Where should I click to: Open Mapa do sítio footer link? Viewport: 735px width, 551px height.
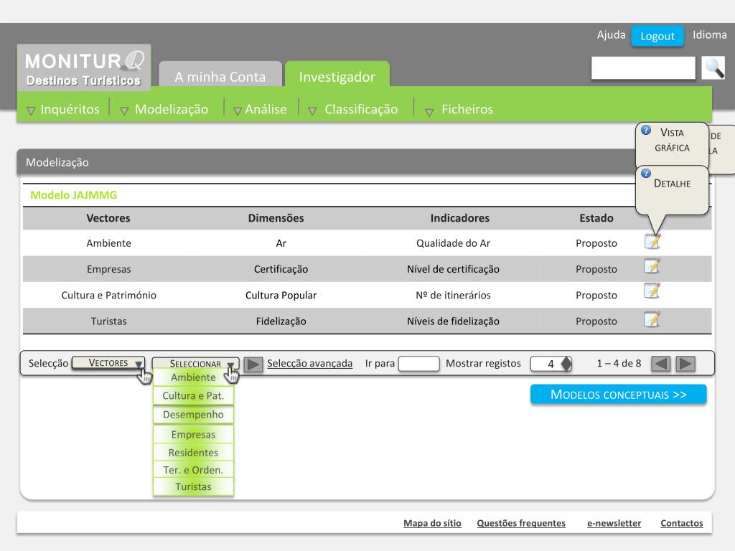(x=432, y=523)
